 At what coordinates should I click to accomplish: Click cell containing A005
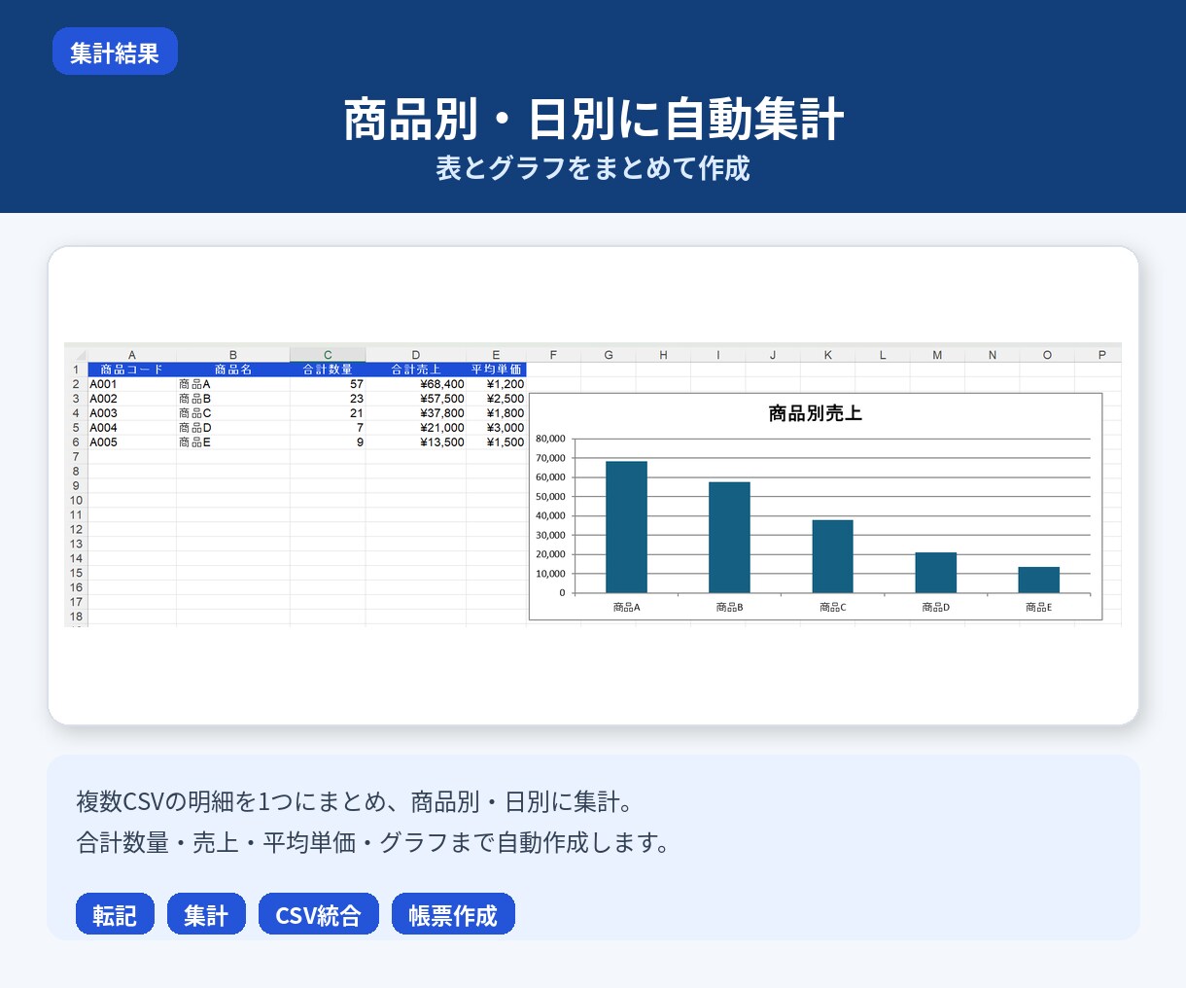(x=132, y=442)
